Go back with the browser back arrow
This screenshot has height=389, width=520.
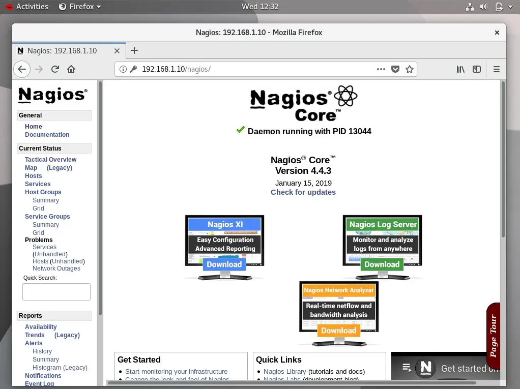click(22, 69)
